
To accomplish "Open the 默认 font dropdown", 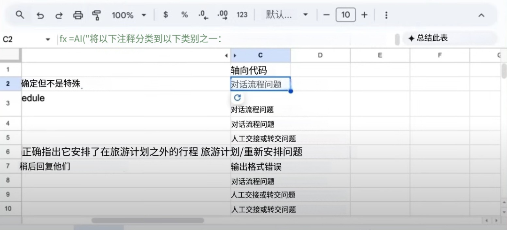I will pos(286,15).
